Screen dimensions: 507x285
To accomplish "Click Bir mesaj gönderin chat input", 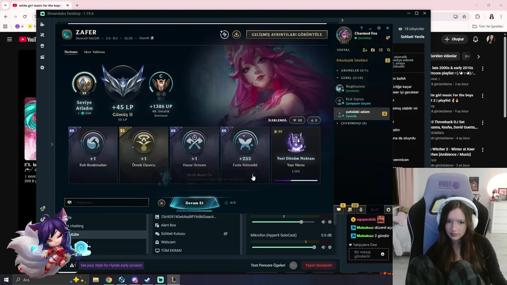I will tap(368, 254).
